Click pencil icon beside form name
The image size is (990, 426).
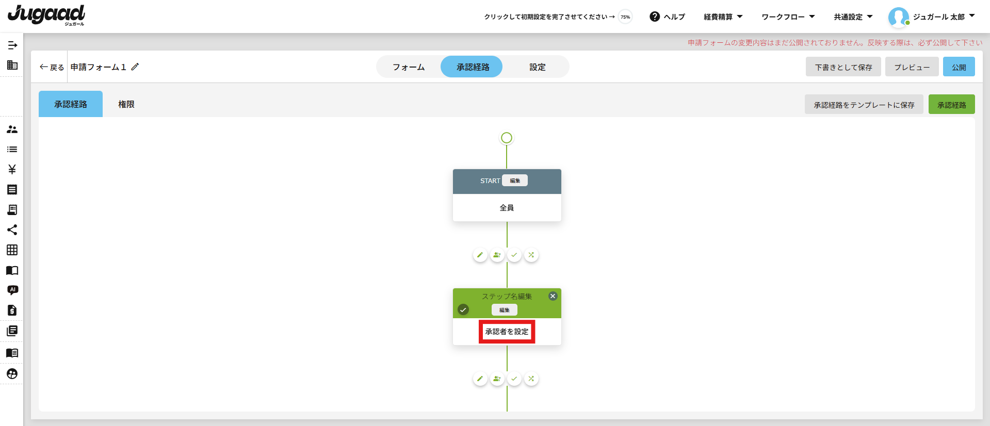point(135,67)
